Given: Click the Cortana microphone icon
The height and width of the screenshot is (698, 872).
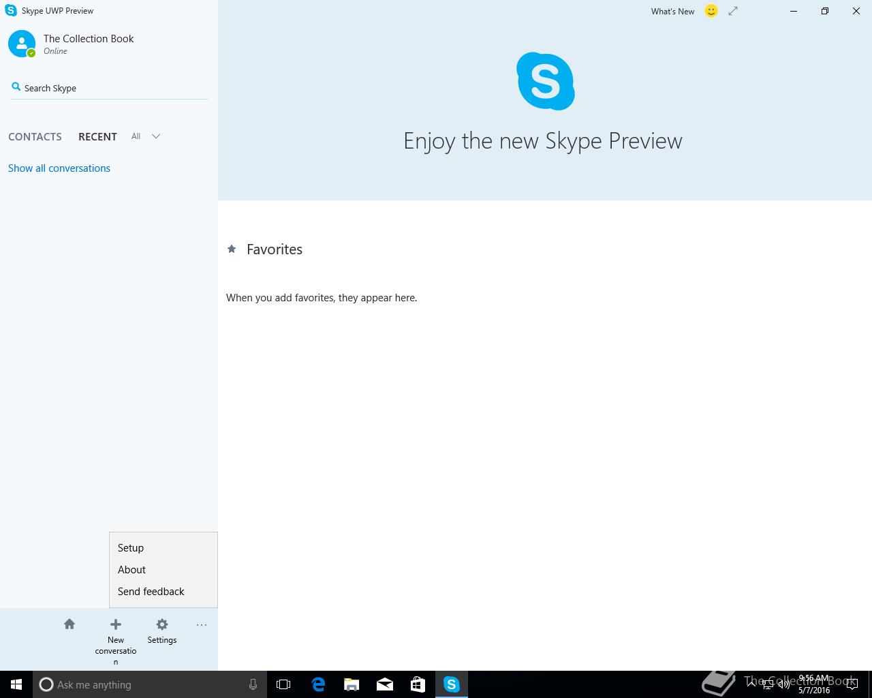Looking at the screenshot, I should (253, 684).
